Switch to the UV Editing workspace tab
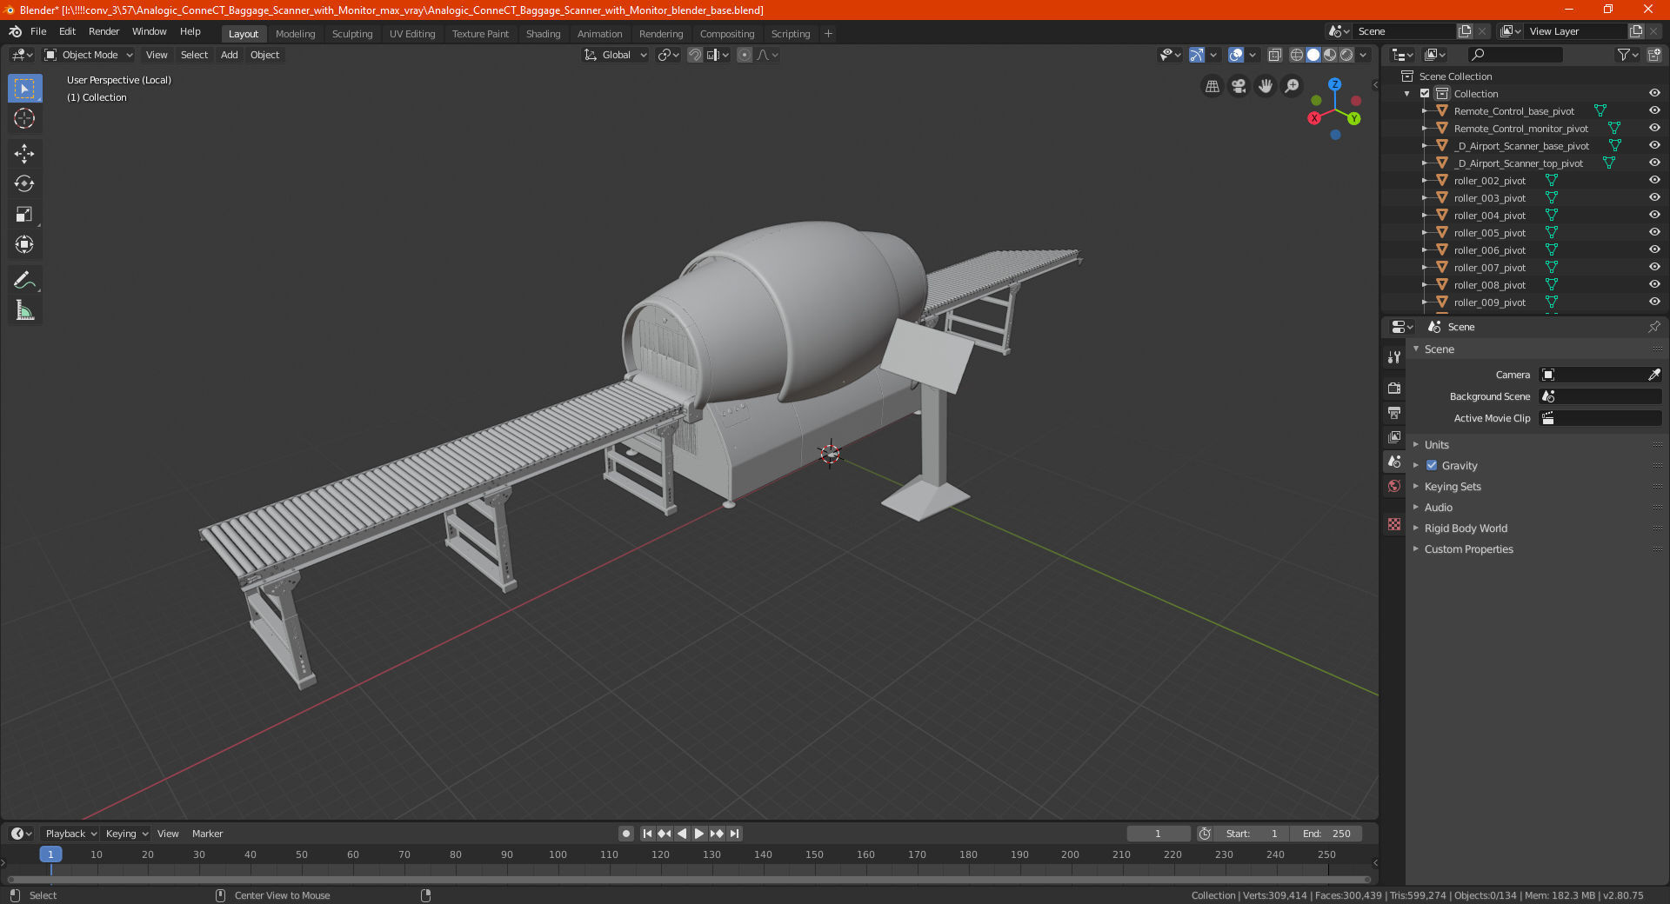1670x904 pixels. 412,34
